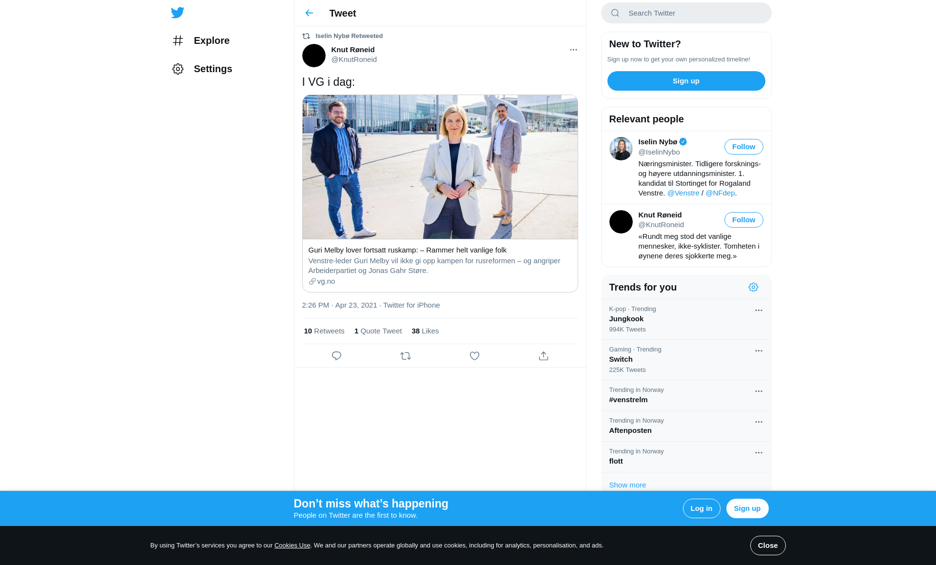Click the Search Twitter field
Image resolution: width=936 pixels, height=565 pixels.
686,13
